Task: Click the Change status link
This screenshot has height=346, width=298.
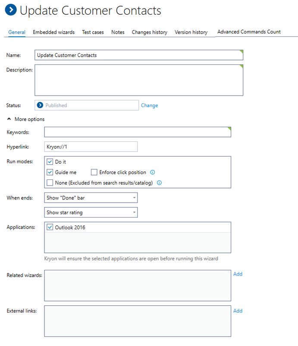Action: click(150, 106)
